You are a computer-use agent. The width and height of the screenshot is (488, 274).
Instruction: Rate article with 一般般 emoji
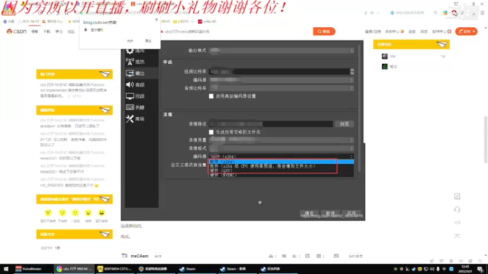pos(75,213)
